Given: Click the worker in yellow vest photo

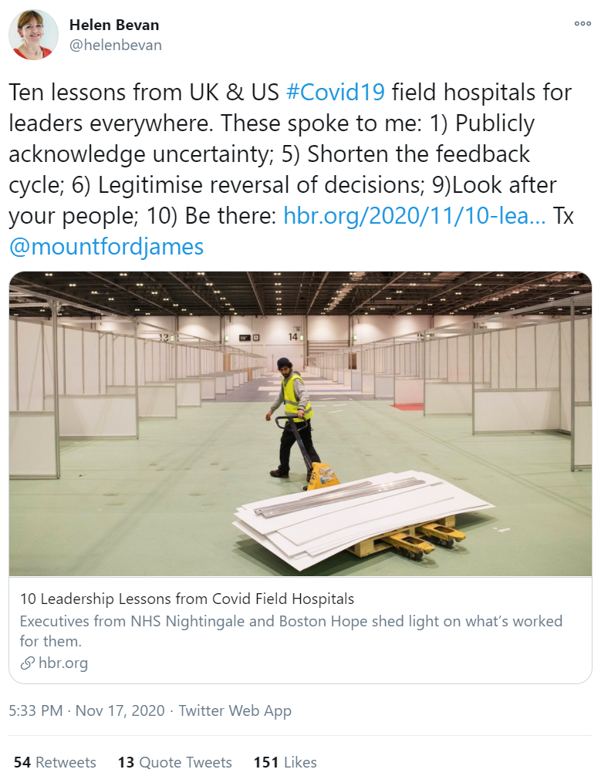Looking at the screenshot, I should pyautogui.click(x=292, y=418).
